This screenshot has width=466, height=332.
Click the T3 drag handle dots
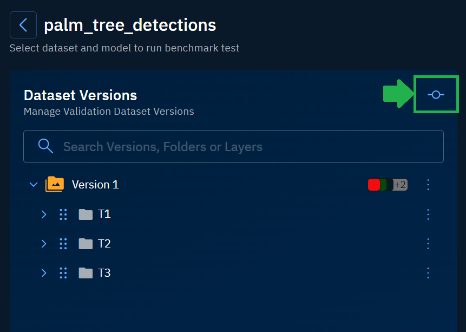point(63,273)
